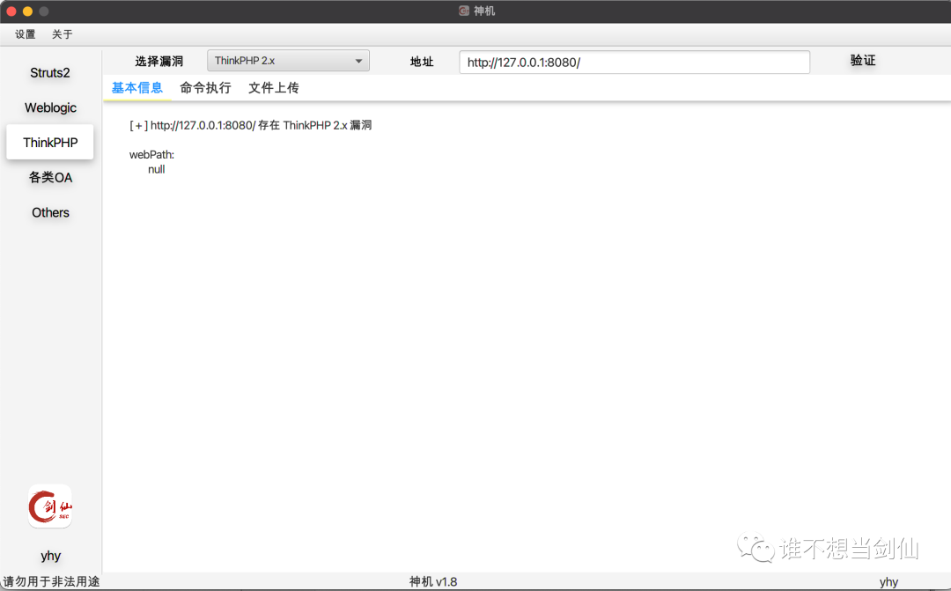Click the 地址 label
Viewport: 951px width, 591px height.
point(422,62)
